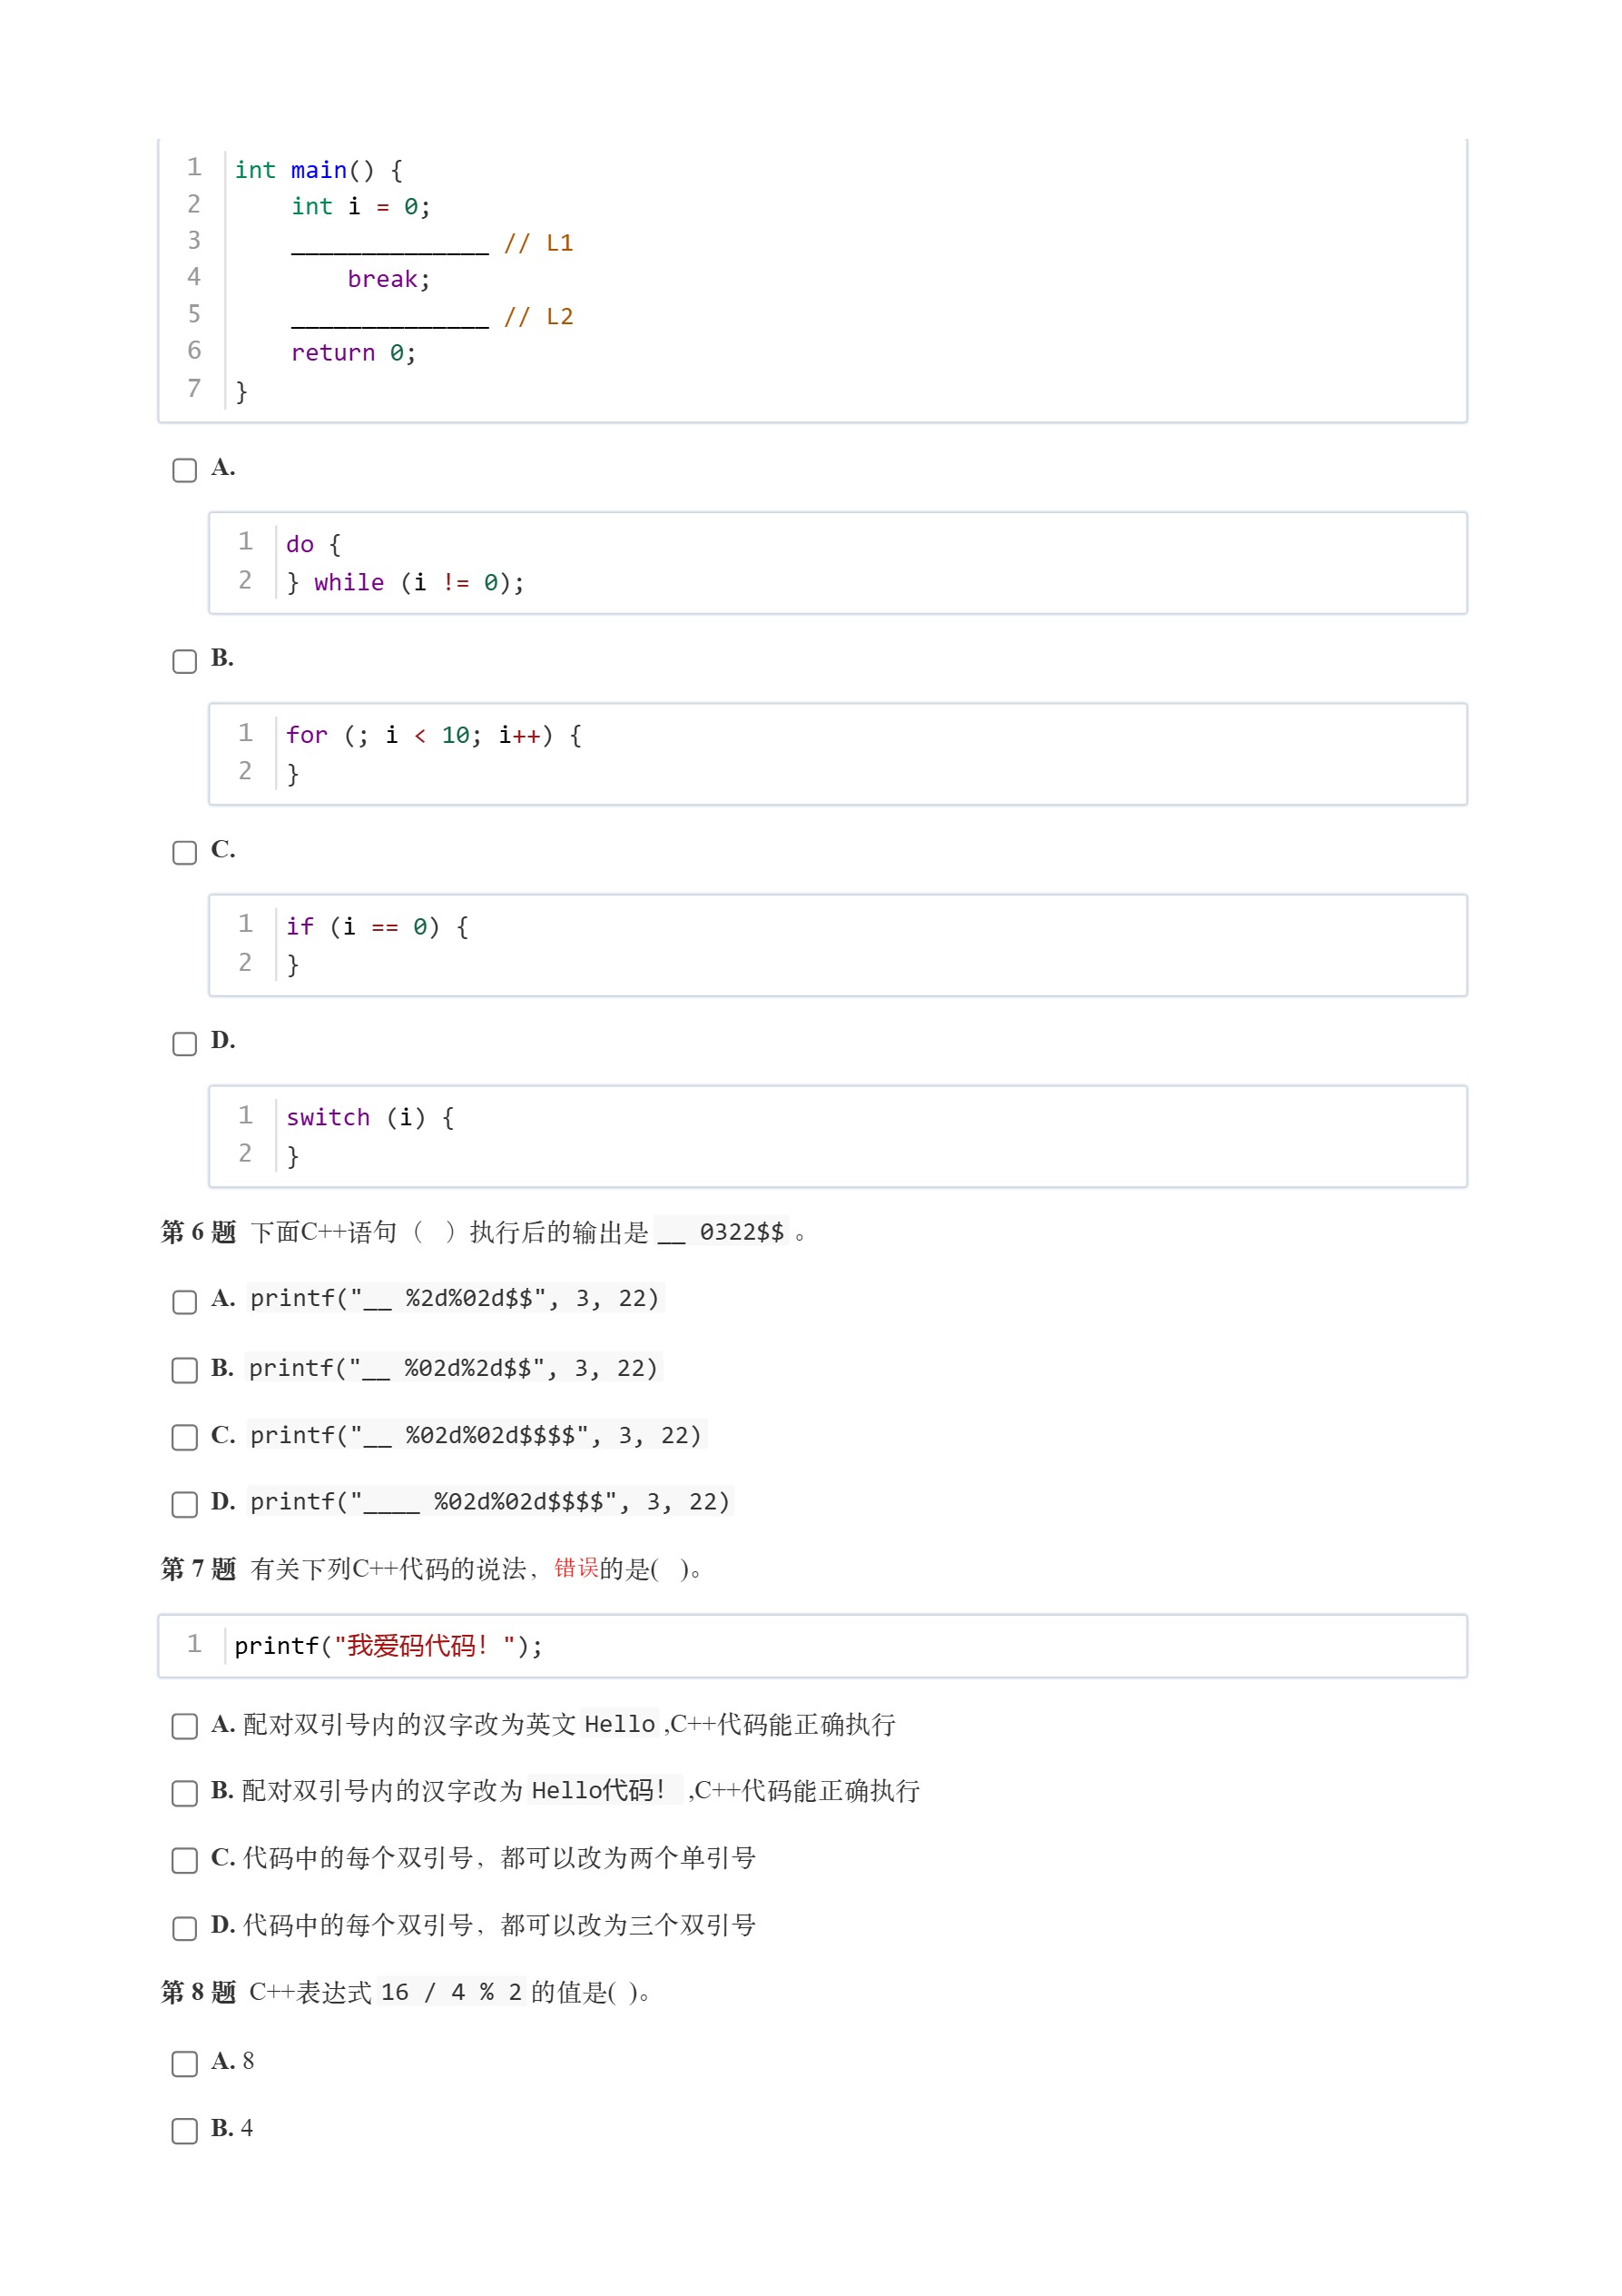Click the switch (i) code block
1622x2296 pixels.
point(838,1136)
